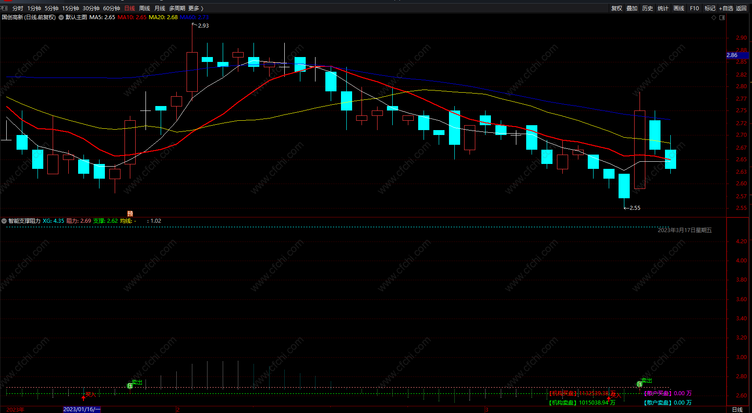This screenshot has width=752, height=413.
Task: Select the 1分钟 period tab
Action: [34, 8]
